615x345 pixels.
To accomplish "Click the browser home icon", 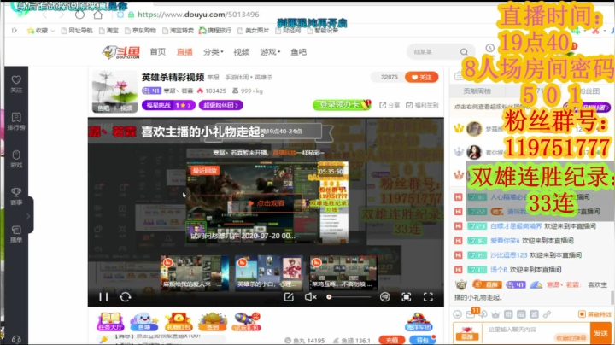I will click(97, 15).
